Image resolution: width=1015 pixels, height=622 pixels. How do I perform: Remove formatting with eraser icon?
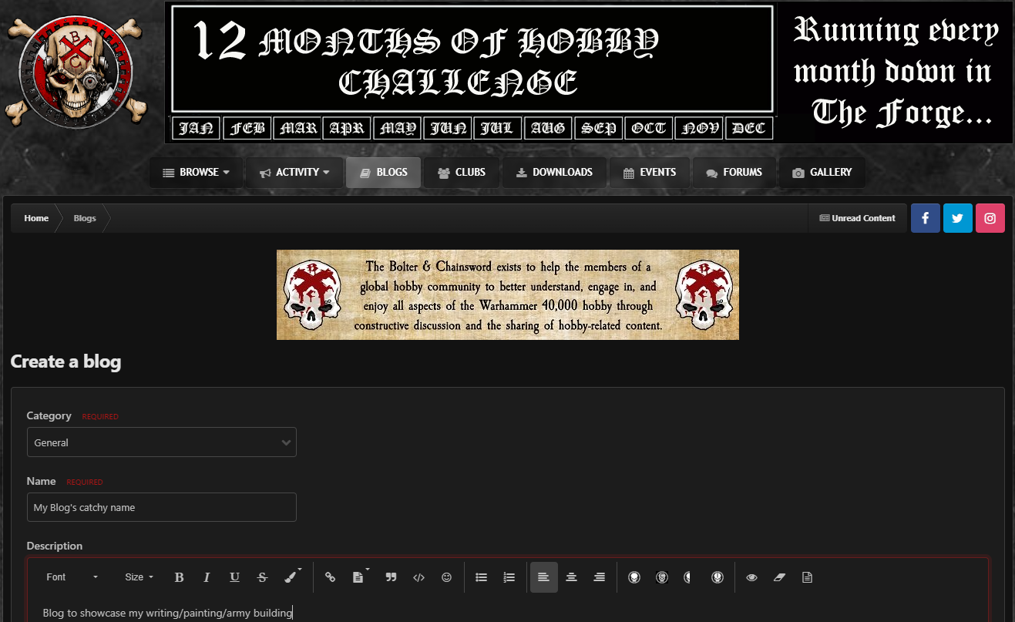coord(779,577)
